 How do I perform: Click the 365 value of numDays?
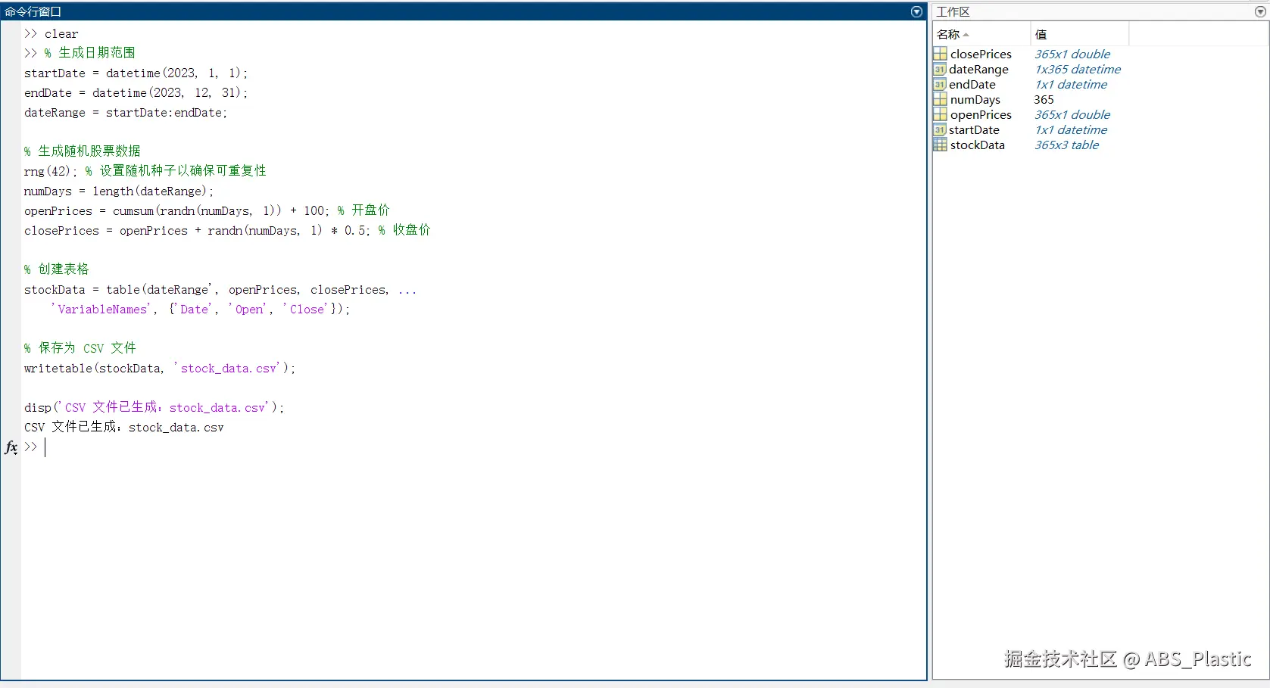coord(1044,99)
